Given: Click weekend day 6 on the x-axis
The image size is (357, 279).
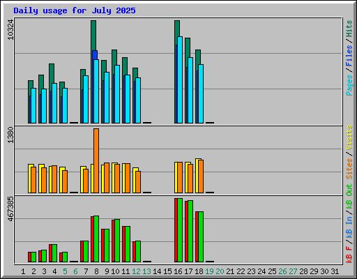Looking at the screenshot, I should point(75,271).
